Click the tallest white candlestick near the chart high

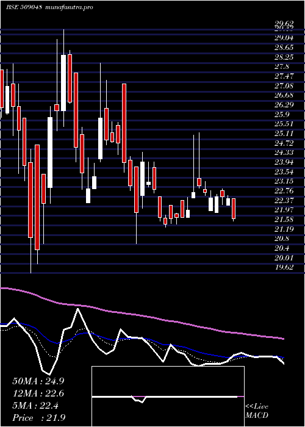click(x=63, y=83)
